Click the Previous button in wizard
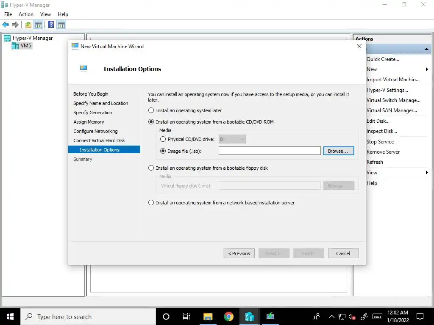Screen dimensions: 434x325 239,253
